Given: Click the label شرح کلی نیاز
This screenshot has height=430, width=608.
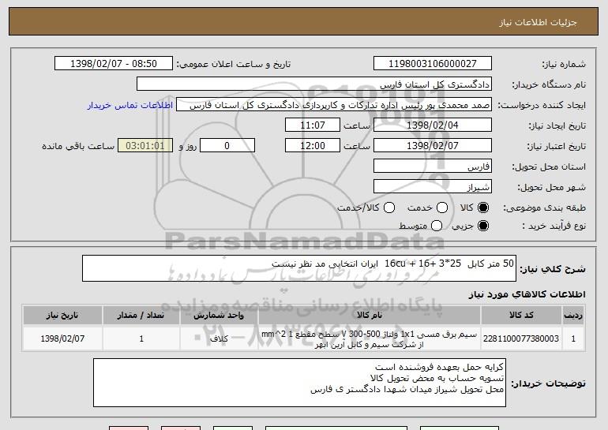Looking at the screenshot, I should click(x=553, y=269).
